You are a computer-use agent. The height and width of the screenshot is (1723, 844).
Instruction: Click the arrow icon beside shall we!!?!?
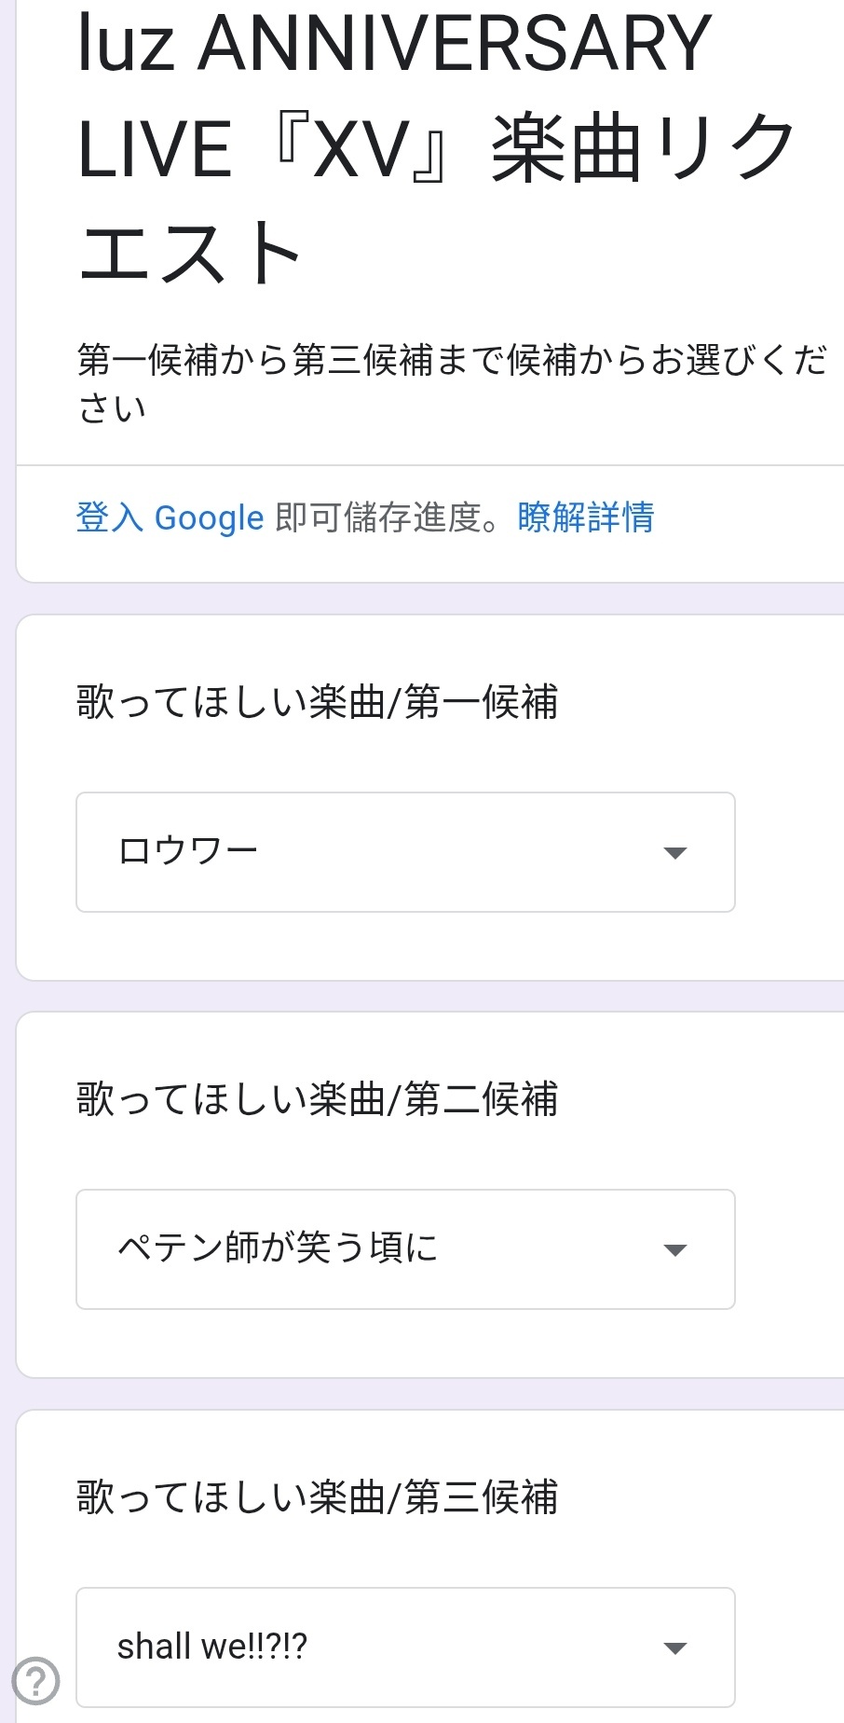(x=674, y=1647)
